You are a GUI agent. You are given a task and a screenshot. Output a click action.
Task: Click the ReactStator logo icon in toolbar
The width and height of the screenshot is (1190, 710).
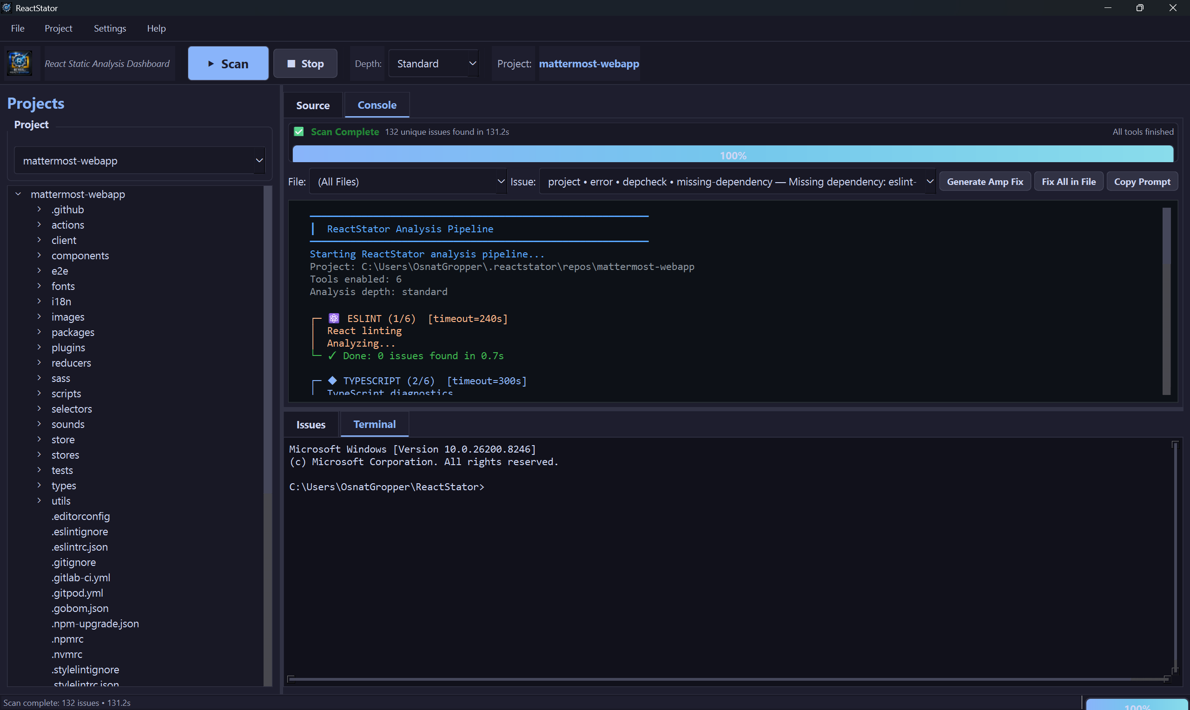click(x=20, y=63)
